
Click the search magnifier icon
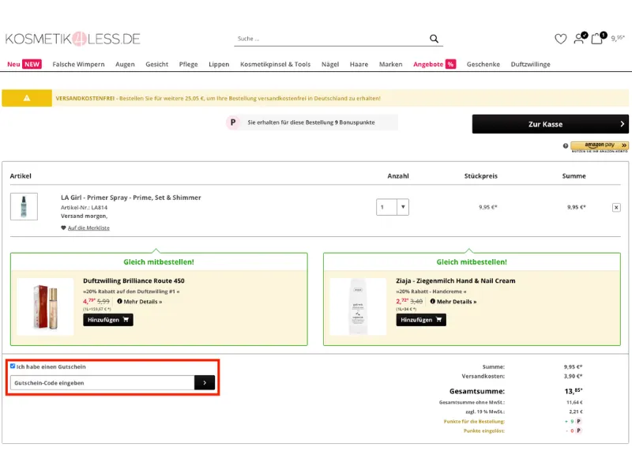click(x=433, y=38)
